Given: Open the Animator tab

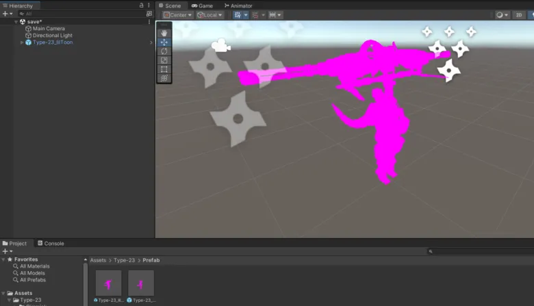Looking at the screenshot, I should click(238, 5).
